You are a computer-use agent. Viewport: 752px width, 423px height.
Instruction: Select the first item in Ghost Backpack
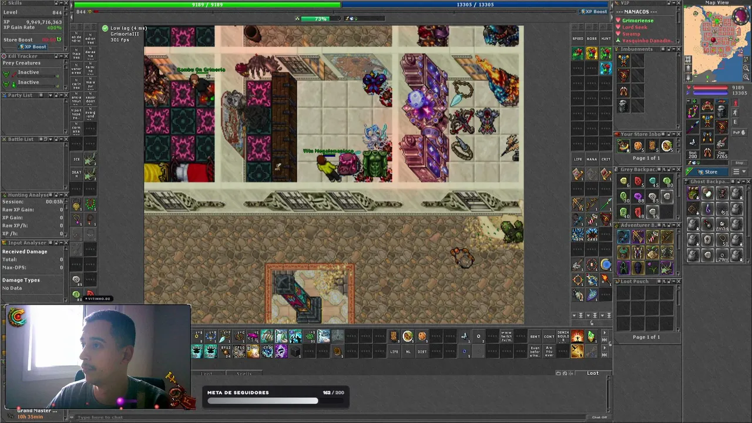pos(693,193)
